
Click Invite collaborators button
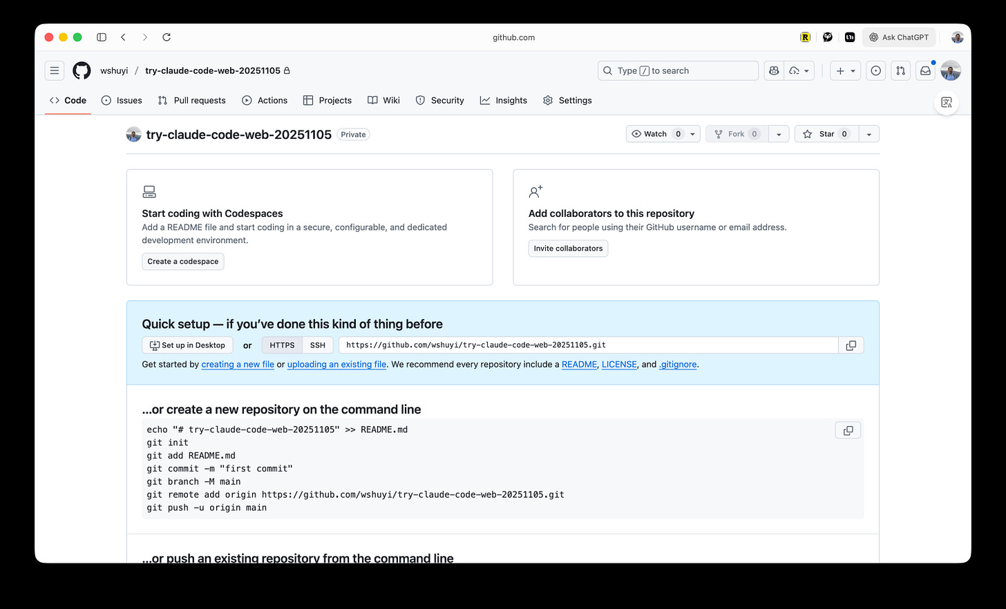568,248
